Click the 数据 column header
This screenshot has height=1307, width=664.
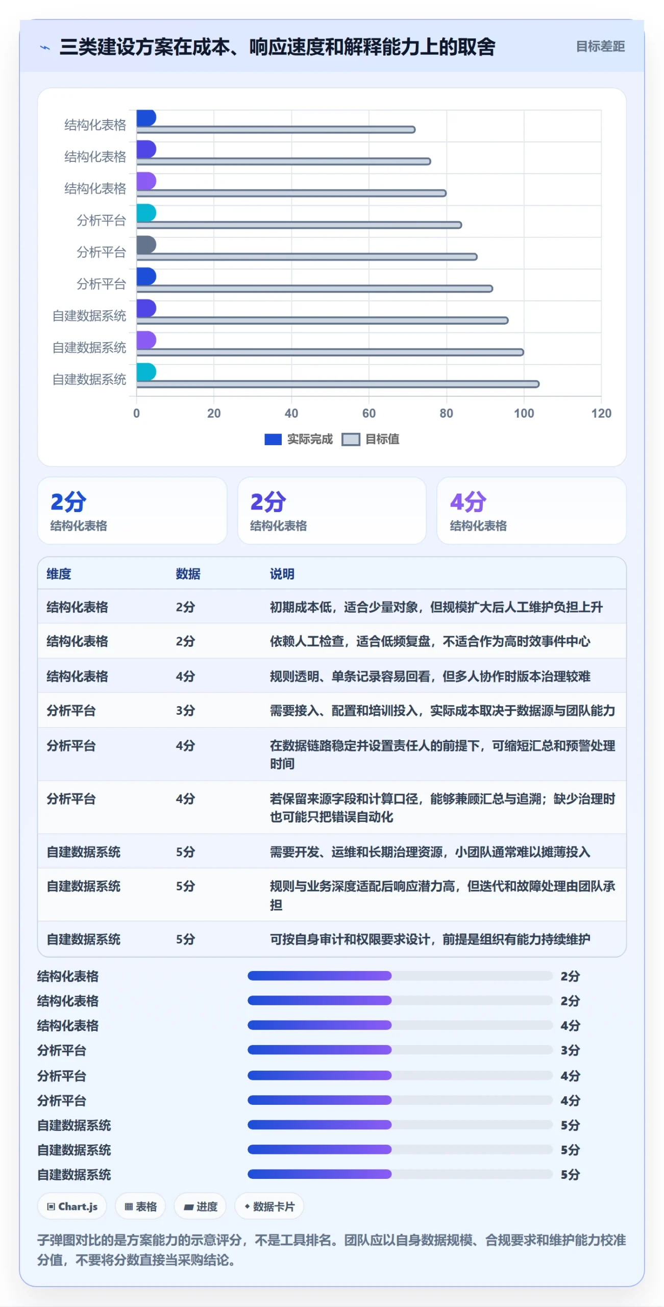188,574
